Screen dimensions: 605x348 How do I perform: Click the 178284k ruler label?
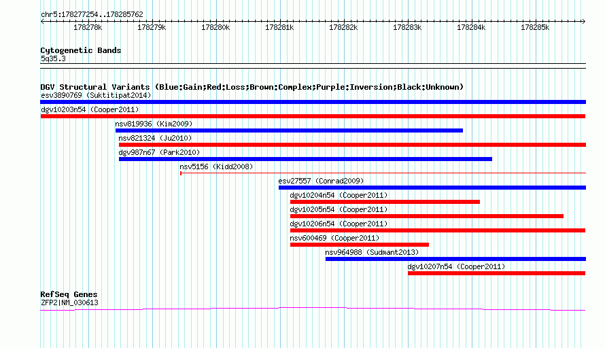tap(471, 27)
